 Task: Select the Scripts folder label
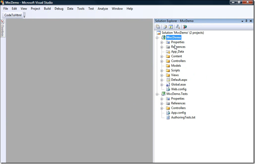(176, 70)
